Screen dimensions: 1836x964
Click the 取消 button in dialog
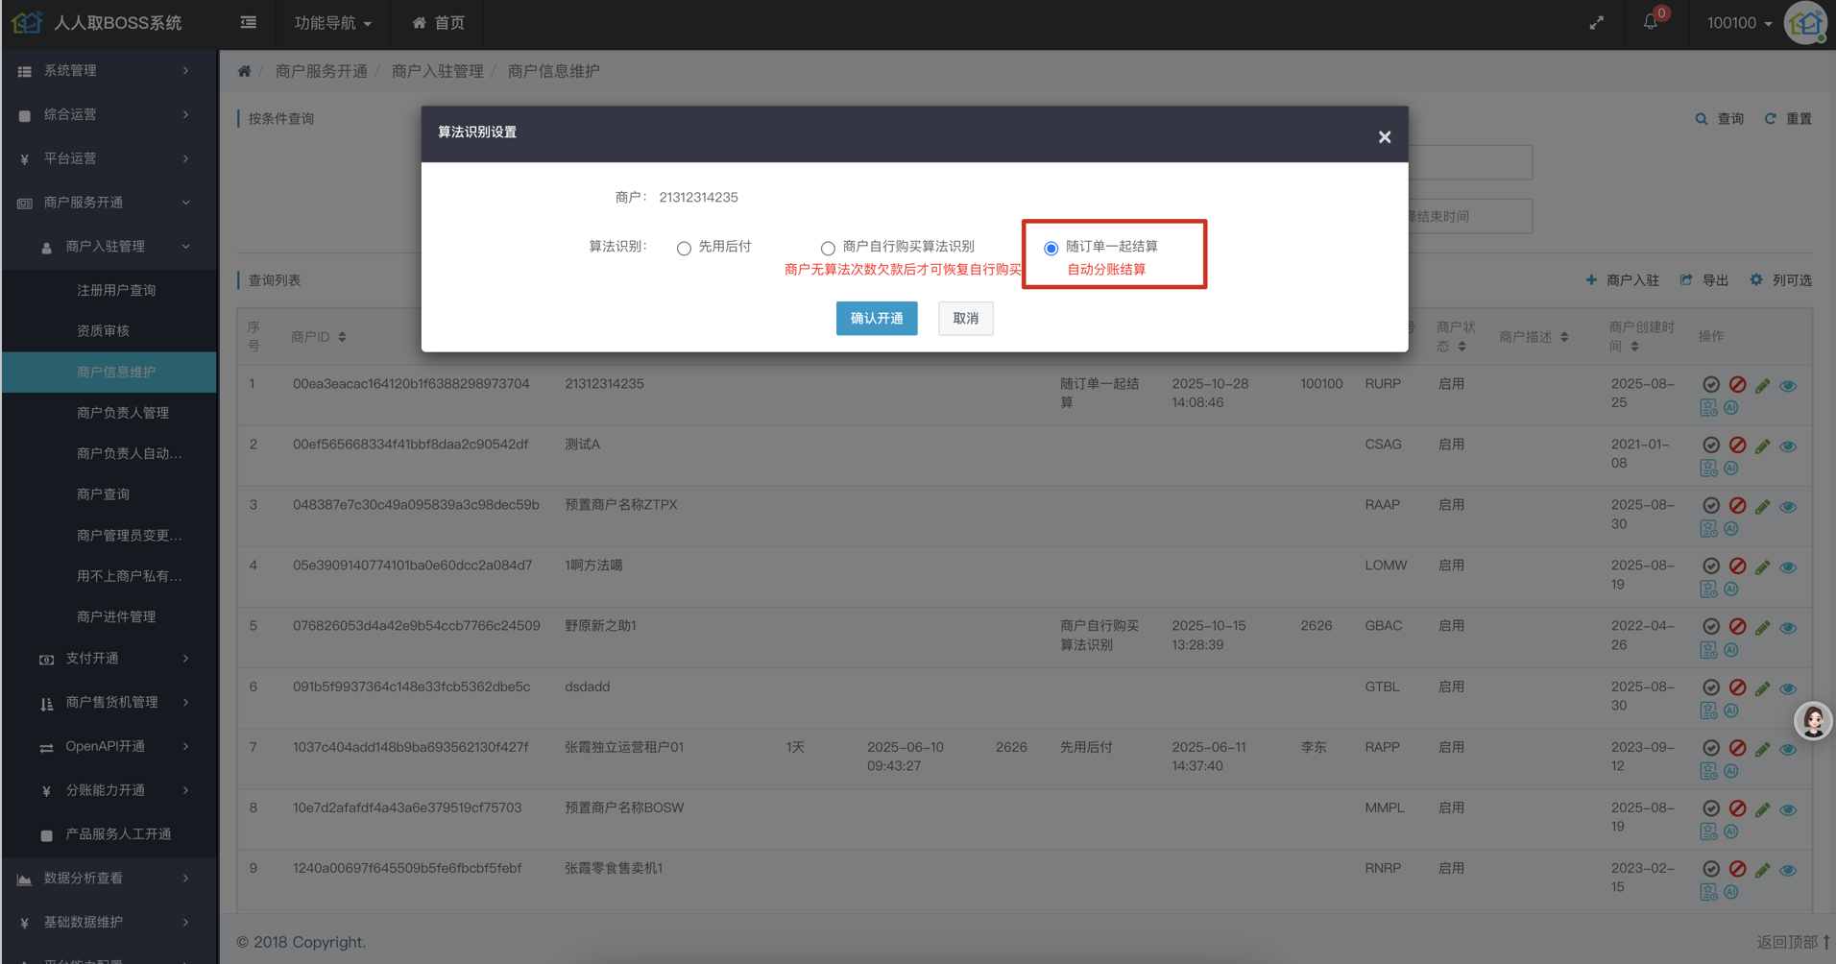965,319
